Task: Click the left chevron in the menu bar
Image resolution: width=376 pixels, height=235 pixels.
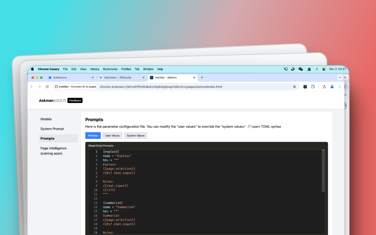Action: tap(317, 69)
